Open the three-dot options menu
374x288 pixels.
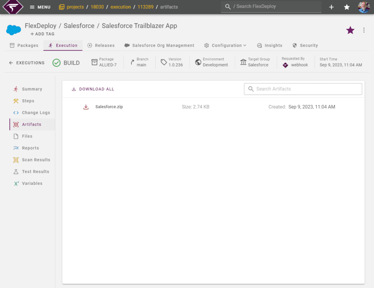[x=364, y=30]
